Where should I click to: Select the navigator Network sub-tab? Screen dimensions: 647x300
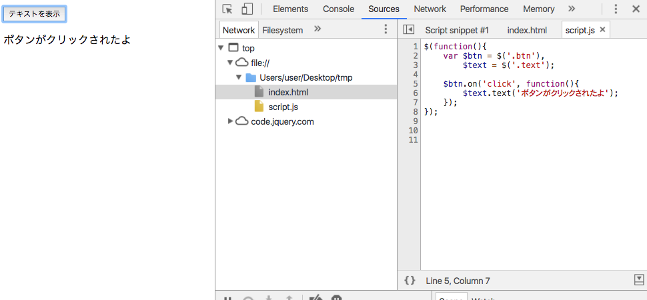coord(239,30)
